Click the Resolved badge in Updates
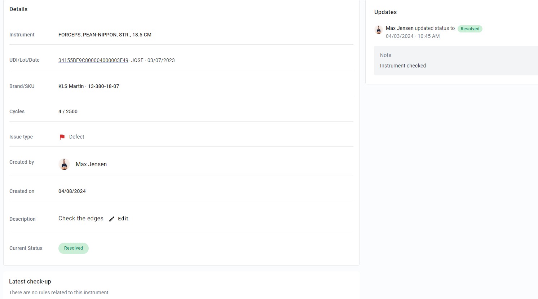538x299 pixels. click(470, 29)
